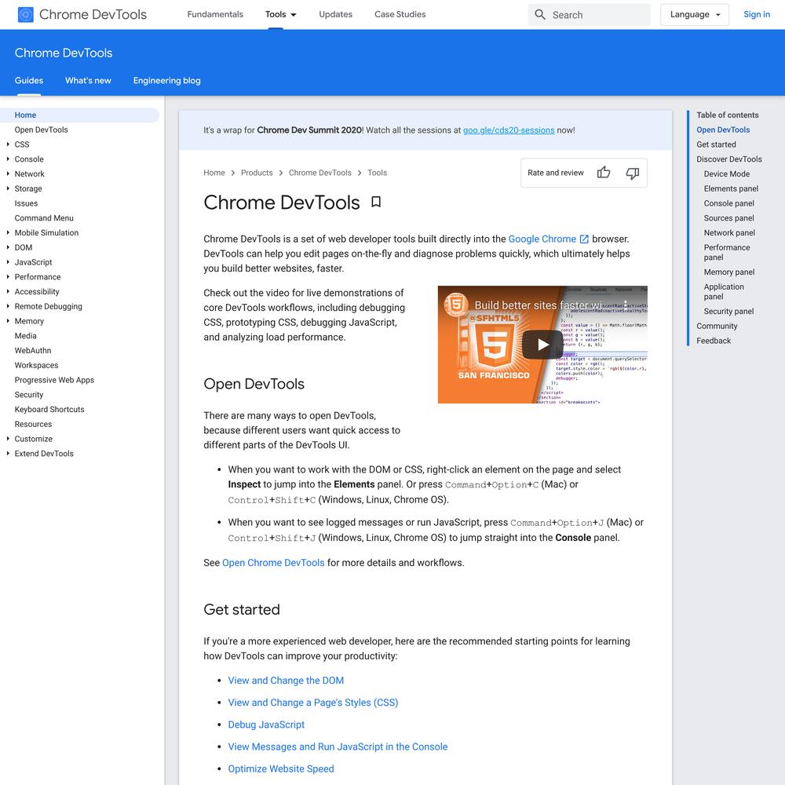The height and width of the screenshot is (785, 785).
Task: Expand the CSS sidebar section
Action: coord(8,144)
